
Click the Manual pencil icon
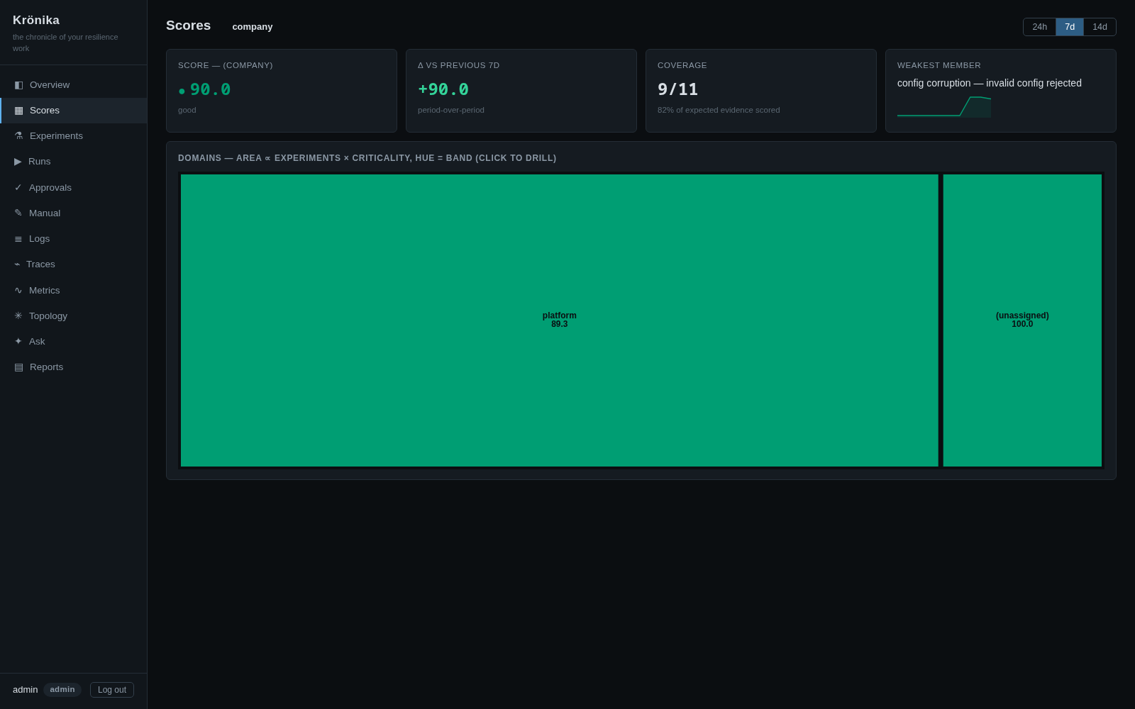(18, 213)
